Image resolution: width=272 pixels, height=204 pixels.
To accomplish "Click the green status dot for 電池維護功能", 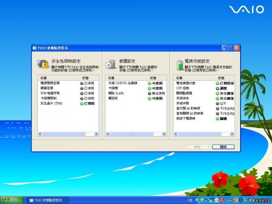I will (x=217, y=83).
